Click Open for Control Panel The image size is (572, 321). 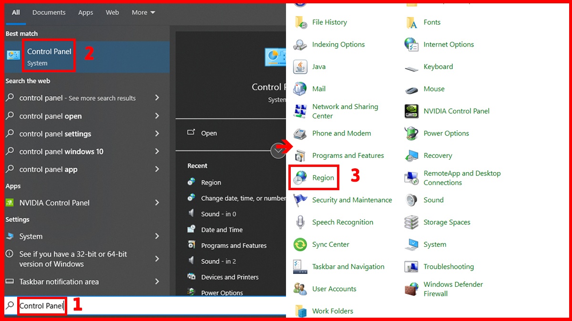(x=209, y=133)
